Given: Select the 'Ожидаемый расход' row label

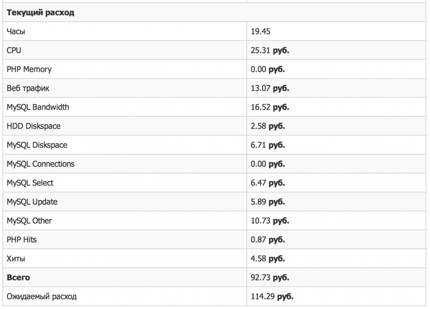Looking at the screenshot, I should click(x=42, y=296).
